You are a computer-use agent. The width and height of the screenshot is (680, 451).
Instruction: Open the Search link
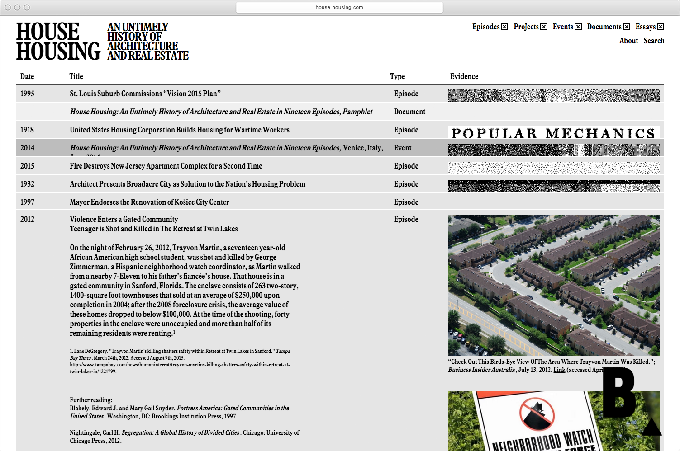point(654,41)
